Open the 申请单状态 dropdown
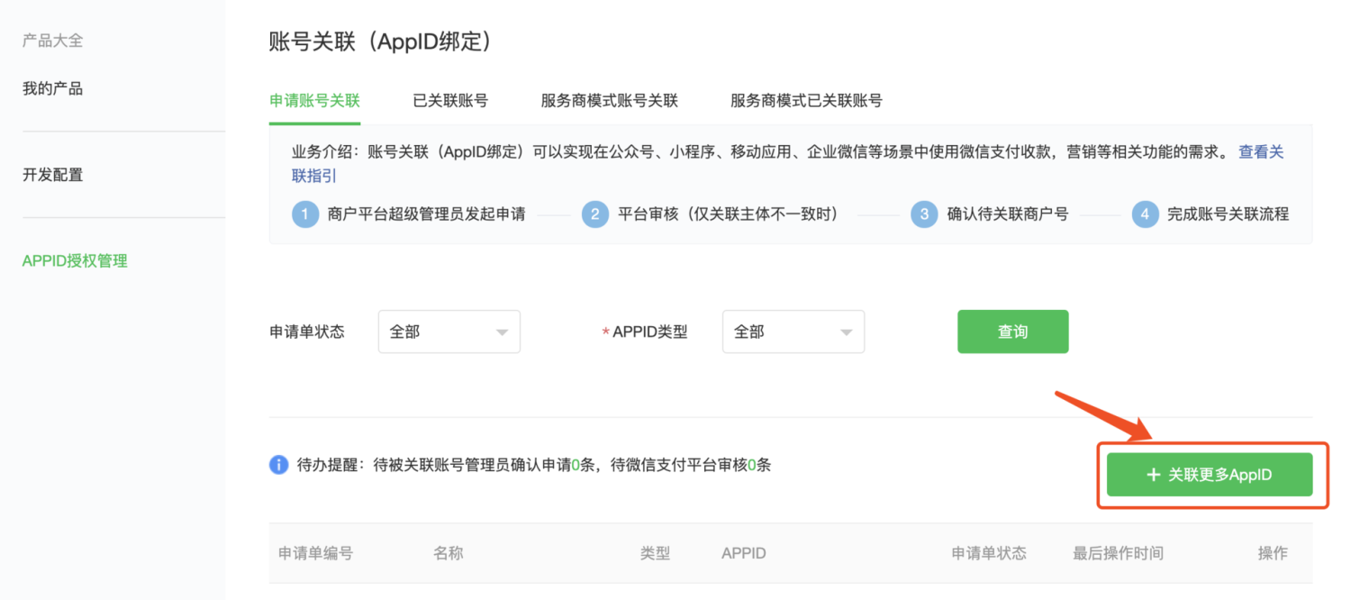Screen dimensions: 1351x600 click(x=449, y=332)
